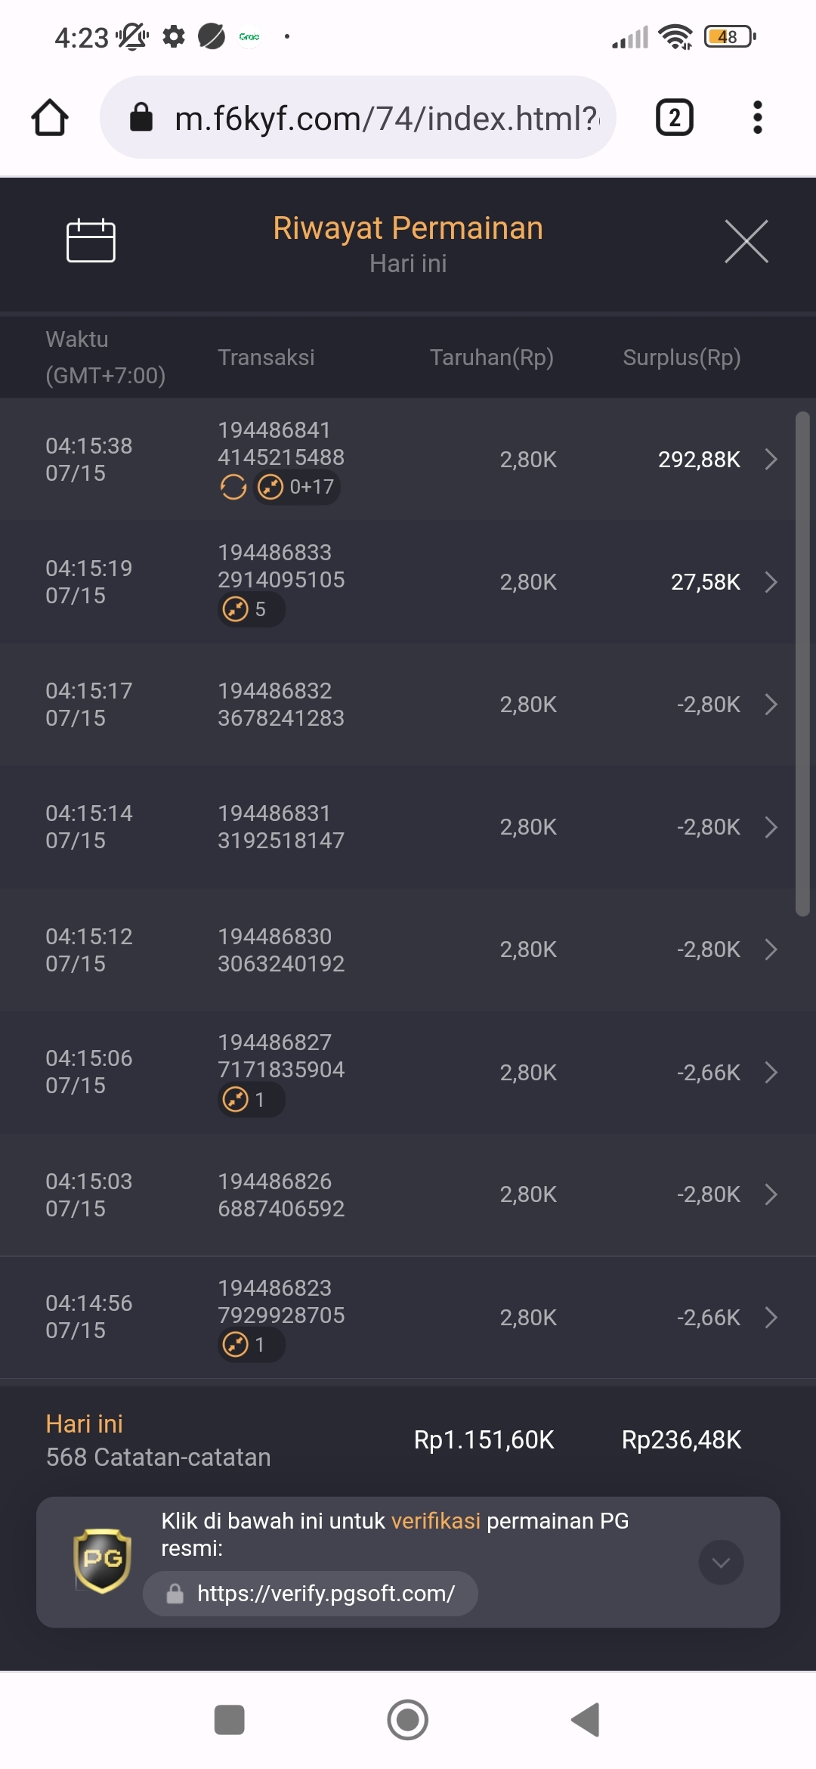This screenshot has width=816, height=1769.
Task: Tap the Android back navigation button
Action: 586,1720
